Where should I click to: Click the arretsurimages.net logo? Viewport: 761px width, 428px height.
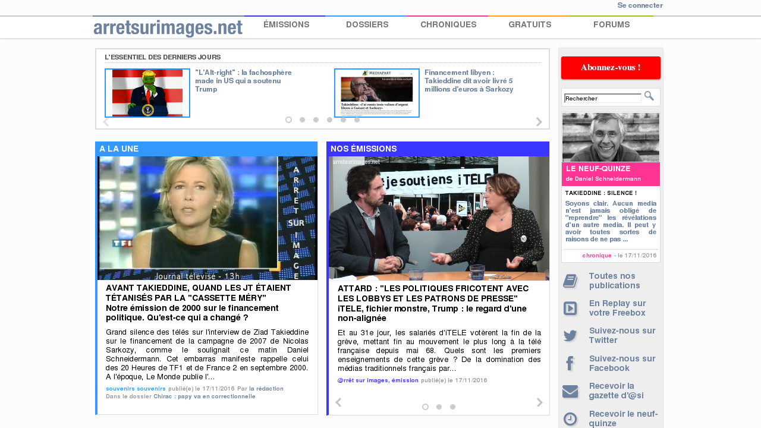tap(168, 28)
